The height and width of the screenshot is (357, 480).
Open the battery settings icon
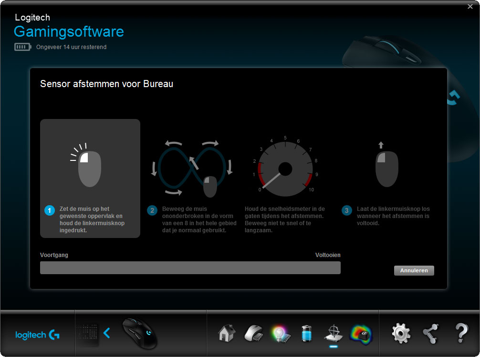tap(306, 334)
